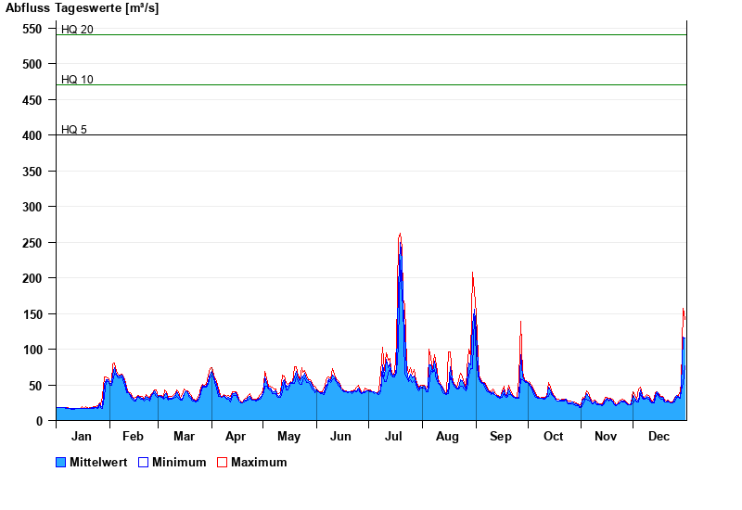Click the 250 value on the y-axis
742x510 pixels.
[32, 243]
